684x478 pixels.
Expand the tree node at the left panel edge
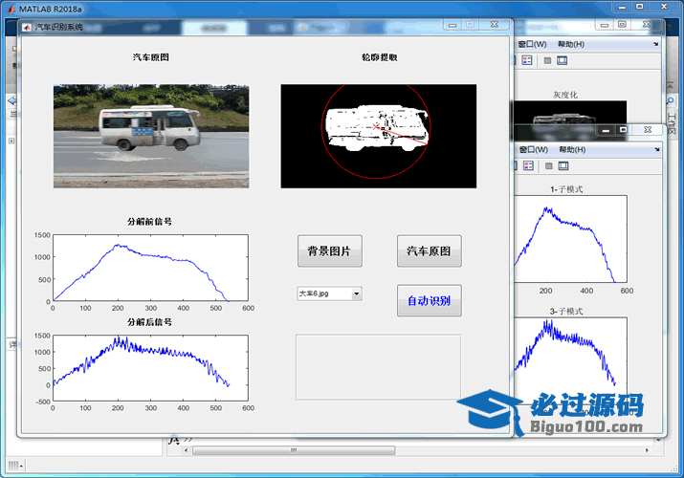click(x=11, y=141)
